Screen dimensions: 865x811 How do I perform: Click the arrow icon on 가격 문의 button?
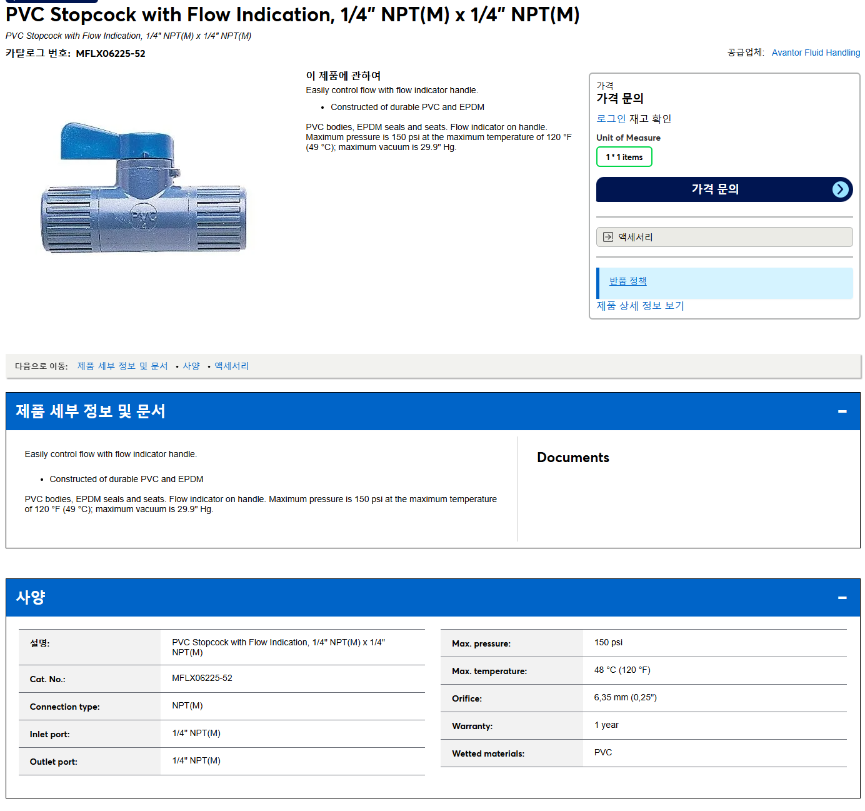point(841,189)
